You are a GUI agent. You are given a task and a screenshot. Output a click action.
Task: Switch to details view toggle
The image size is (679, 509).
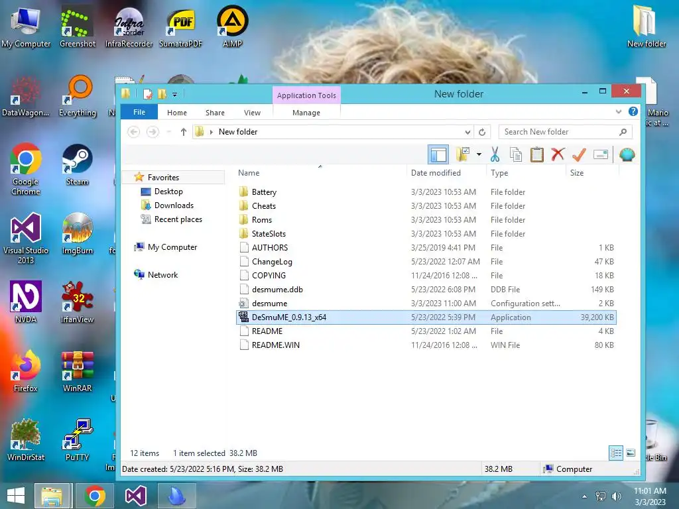pyautogui.click(x=616, y=453)
